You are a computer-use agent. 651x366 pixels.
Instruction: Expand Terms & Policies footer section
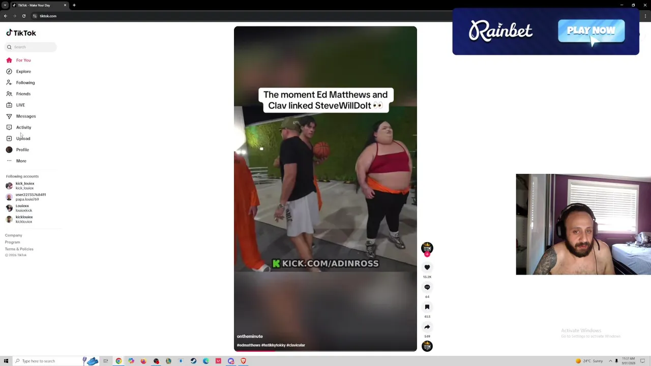[19, 249]
